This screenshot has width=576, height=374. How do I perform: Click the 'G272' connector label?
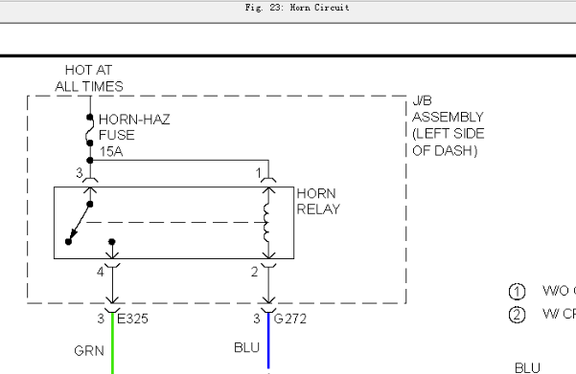pyautogui.click(x=290, y=319)
